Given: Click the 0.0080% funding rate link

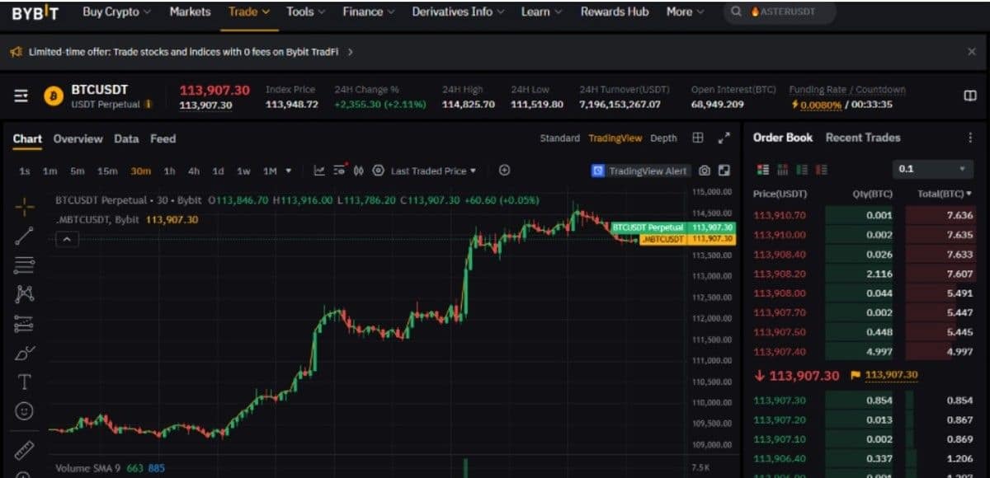Looking at the screenshot, I should pyautogui.click(x=820, y=105).
